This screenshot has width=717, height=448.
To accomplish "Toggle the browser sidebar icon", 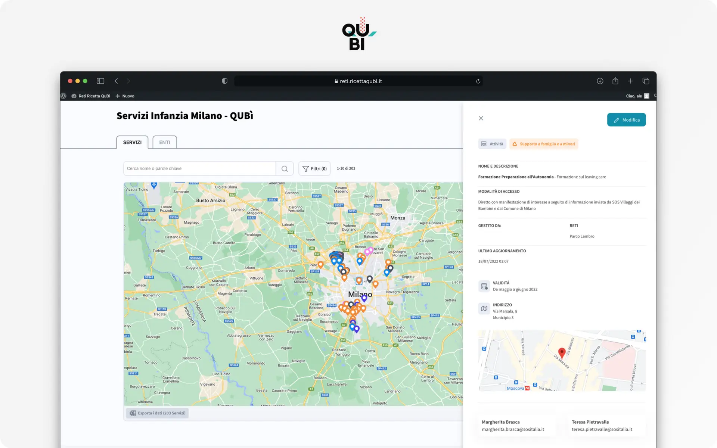I will 100,81.
